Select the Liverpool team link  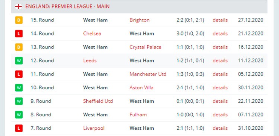[x=94, y=128]
